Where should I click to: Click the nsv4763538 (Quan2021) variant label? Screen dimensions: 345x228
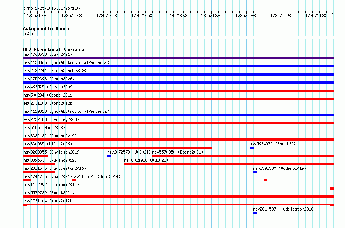point(48,54)
